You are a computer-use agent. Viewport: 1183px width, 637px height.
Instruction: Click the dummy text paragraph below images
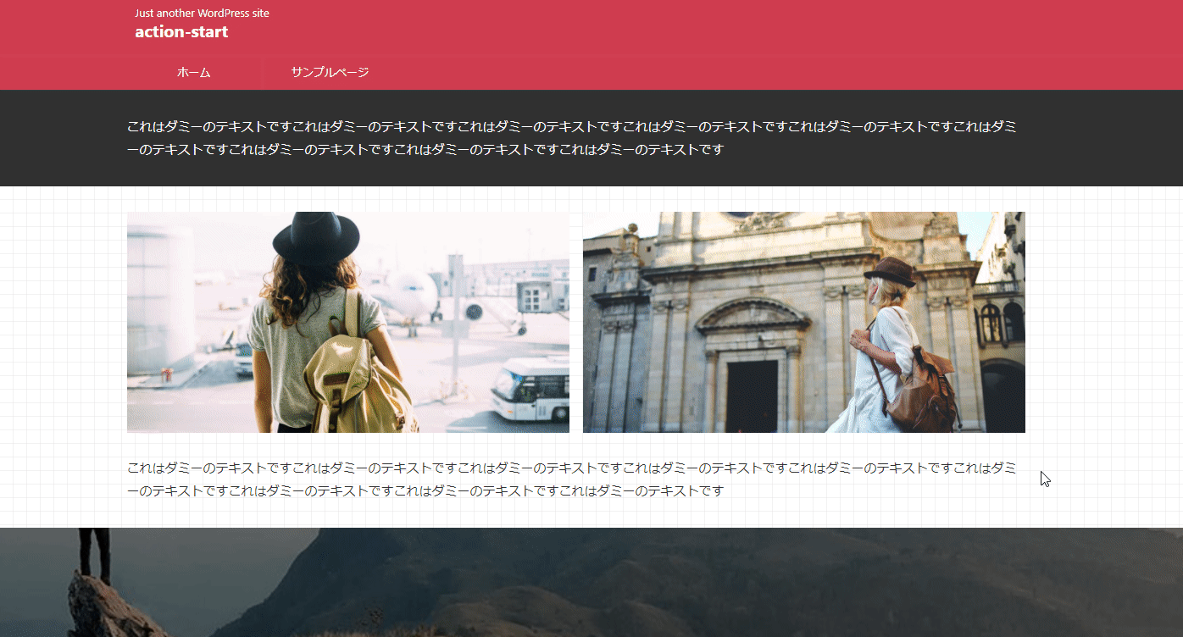pos(572,479)
